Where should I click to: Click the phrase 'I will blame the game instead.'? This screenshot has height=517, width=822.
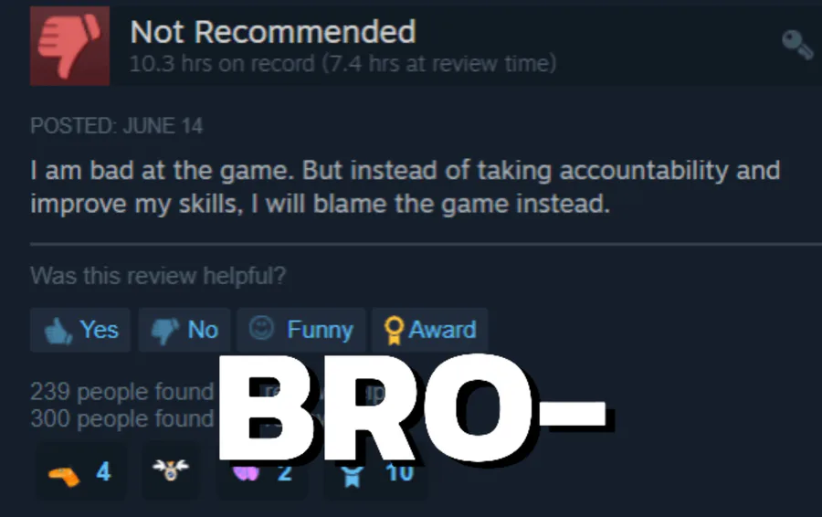pyautogui.click(x=430, y=204)
